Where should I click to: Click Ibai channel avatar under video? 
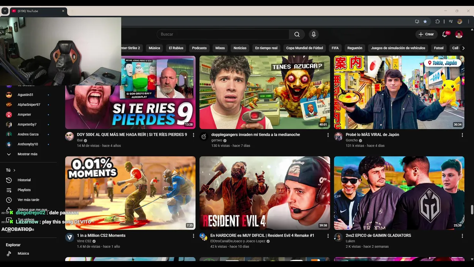coord(70,136)
